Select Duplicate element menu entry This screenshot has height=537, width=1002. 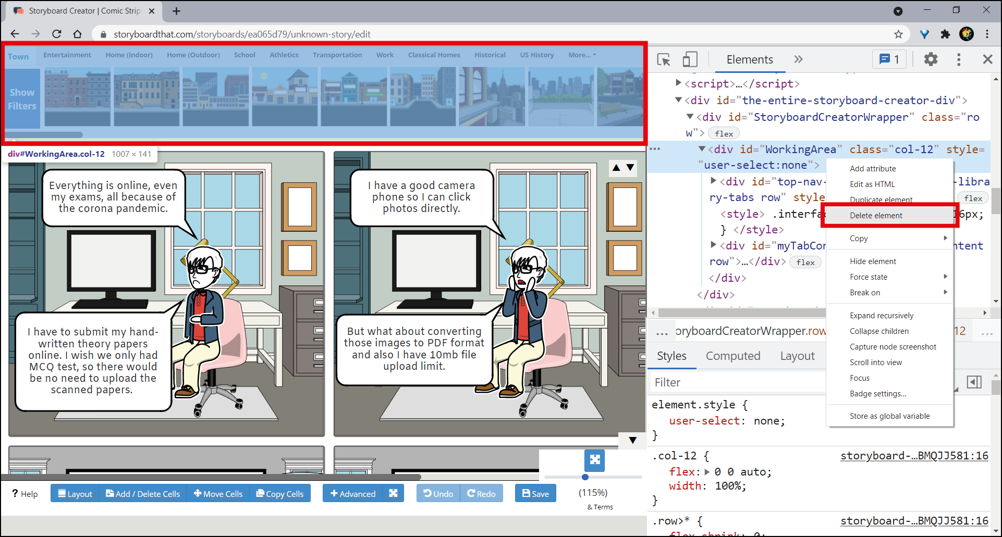[x=890, y=199]
